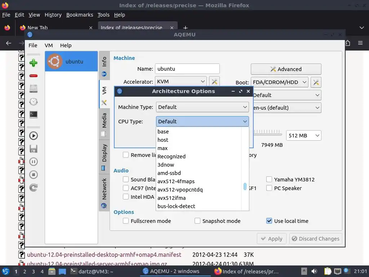This screenshot has height=277, width=369.
Task: Click the hard disk icon in AQEMU sidebar
Action: pyautogui.click(x=34, y=89)
